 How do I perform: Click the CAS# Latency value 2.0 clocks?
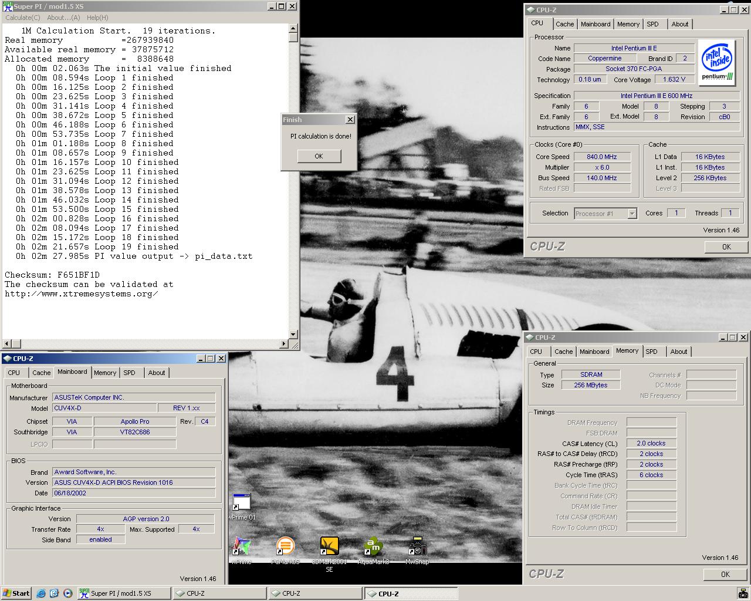[651, 443]
